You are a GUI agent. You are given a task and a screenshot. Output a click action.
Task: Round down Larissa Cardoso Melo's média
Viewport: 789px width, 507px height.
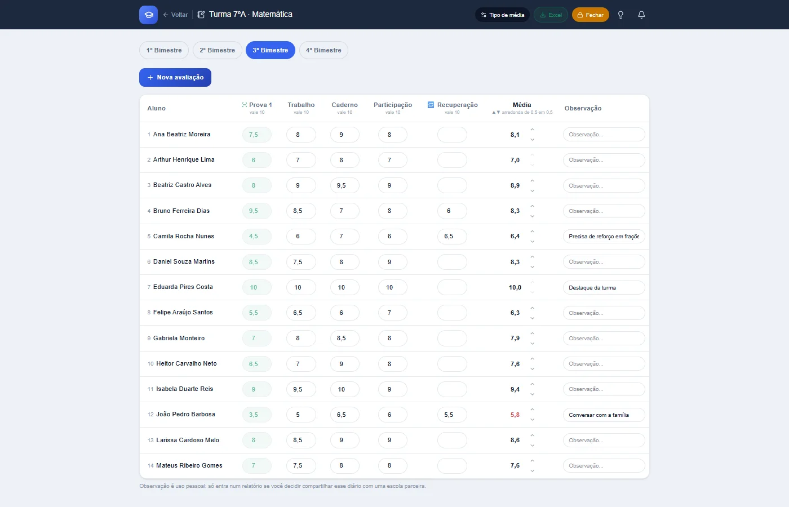pos(532,445)
